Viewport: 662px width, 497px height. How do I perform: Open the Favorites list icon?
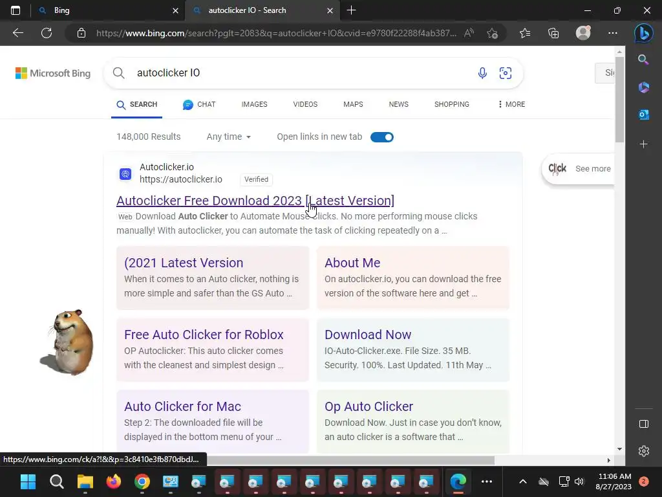[x=525, y=33]
